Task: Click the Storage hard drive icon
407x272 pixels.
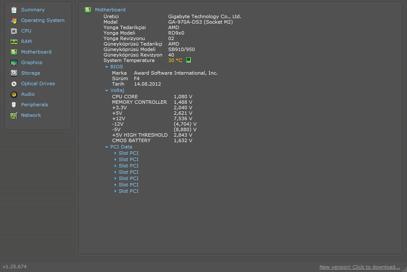Action: [14, 73]
